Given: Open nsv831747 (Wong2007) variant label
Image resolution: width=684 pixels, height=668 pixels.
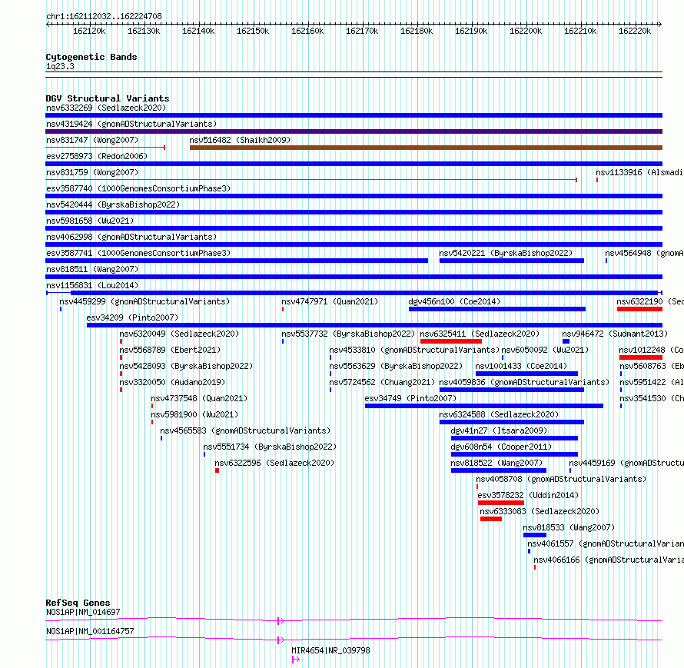Looking at the screenshot, I should pos(92,140).
